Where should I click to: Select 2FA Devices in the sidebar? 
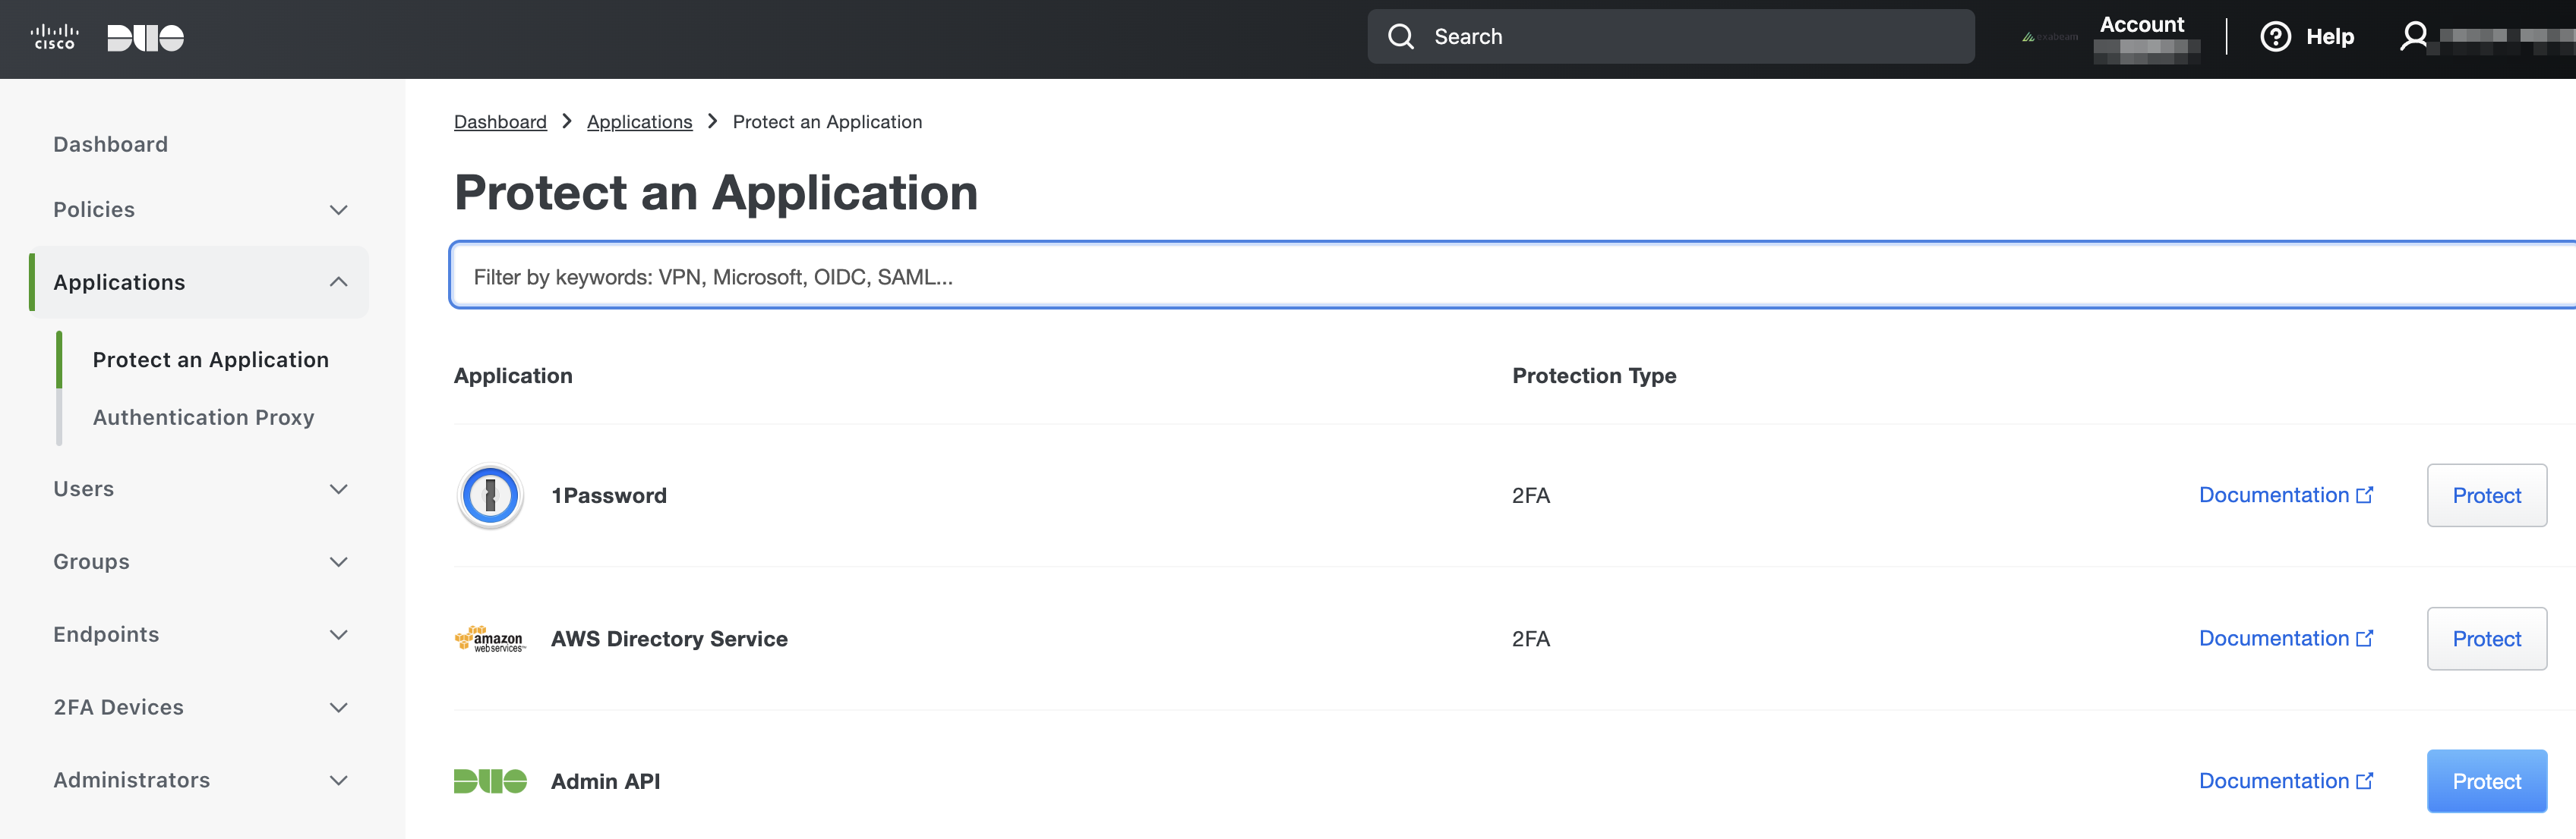pos(119,709)
